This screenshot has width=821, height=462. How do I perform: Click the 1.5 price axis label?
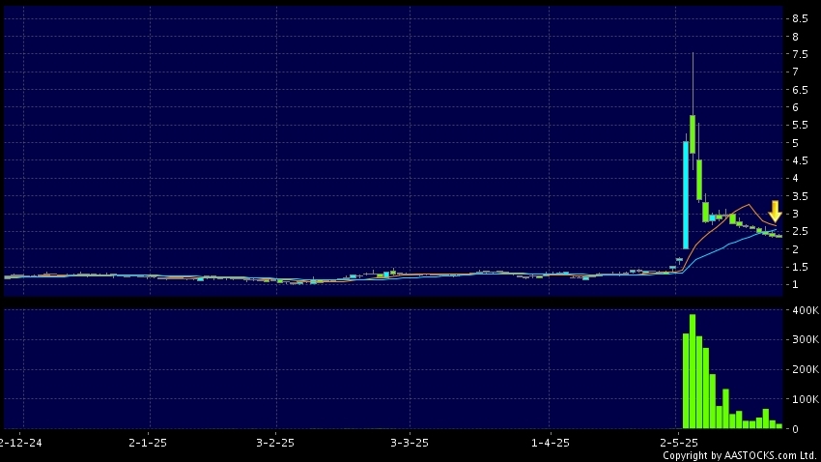(x=800, y=267)
